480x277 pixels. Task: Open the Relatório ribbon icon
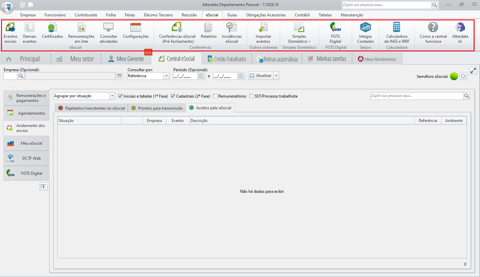click(209, 30)
